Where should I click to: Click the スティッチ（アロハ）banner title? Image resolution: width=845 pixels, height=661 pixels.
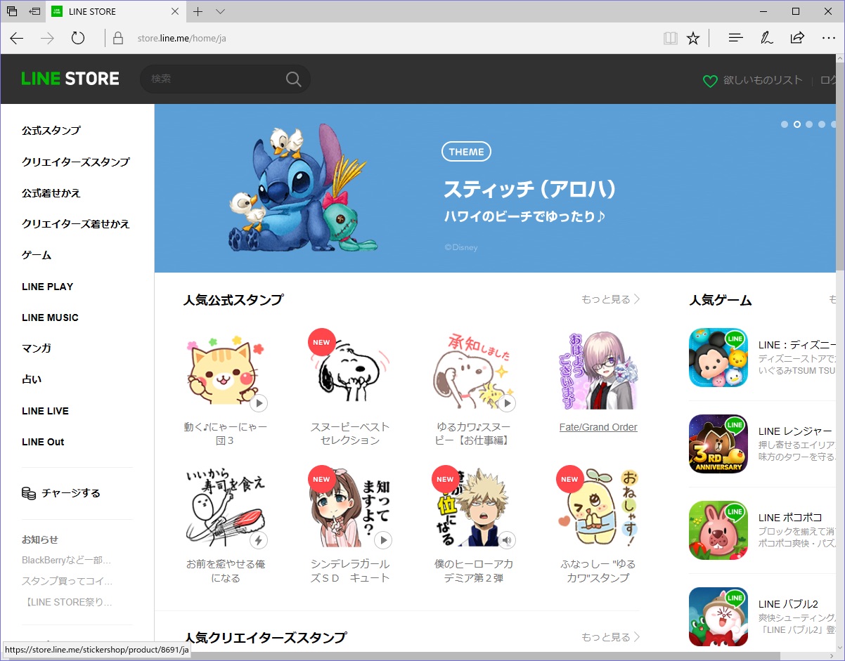click(530, 189)
